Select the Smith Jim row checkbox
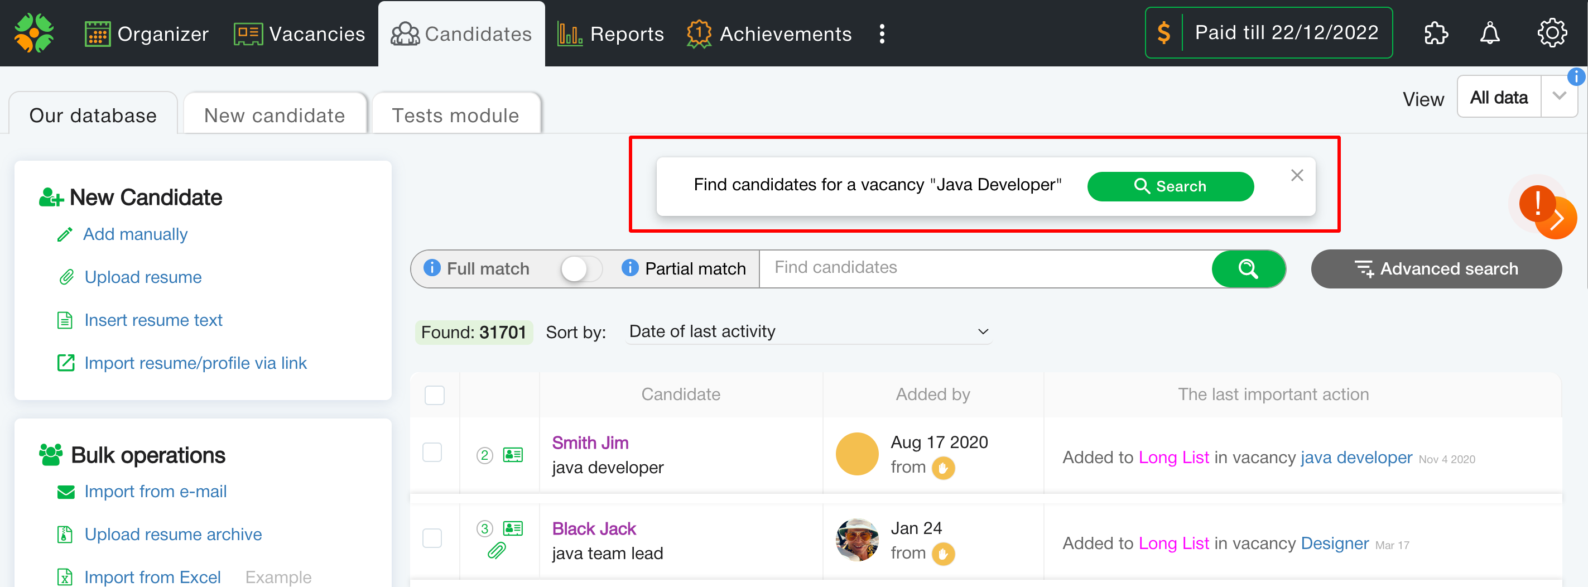Screen dimensions: 1588x587 coord(432,453)
